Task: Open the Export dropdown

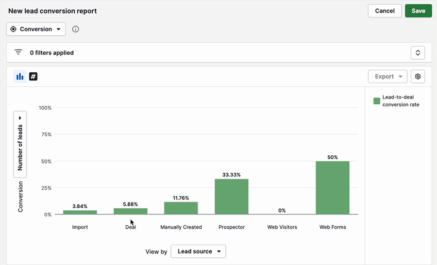Action: (387, 77)
